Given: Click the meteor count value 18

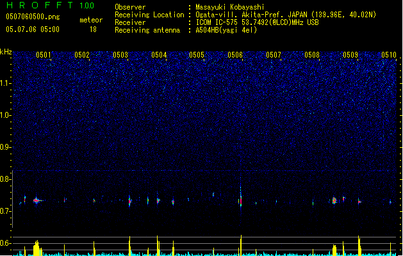Looking at the screenshot, I should (x=93, y=29).
